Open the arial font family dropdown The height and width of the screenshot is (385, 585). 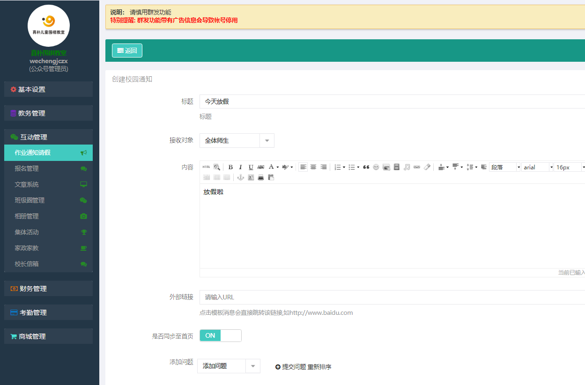coord(538,167)
